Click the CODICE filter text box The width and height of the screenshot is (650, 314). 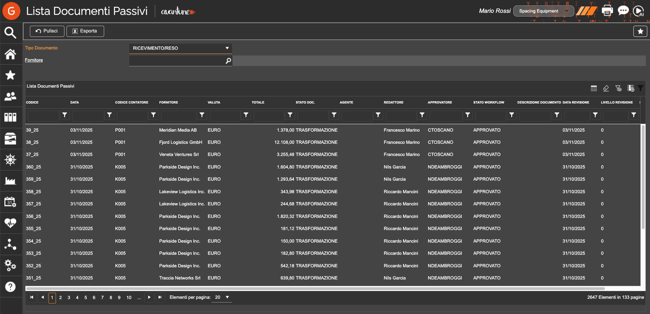(x=43, y=115)
